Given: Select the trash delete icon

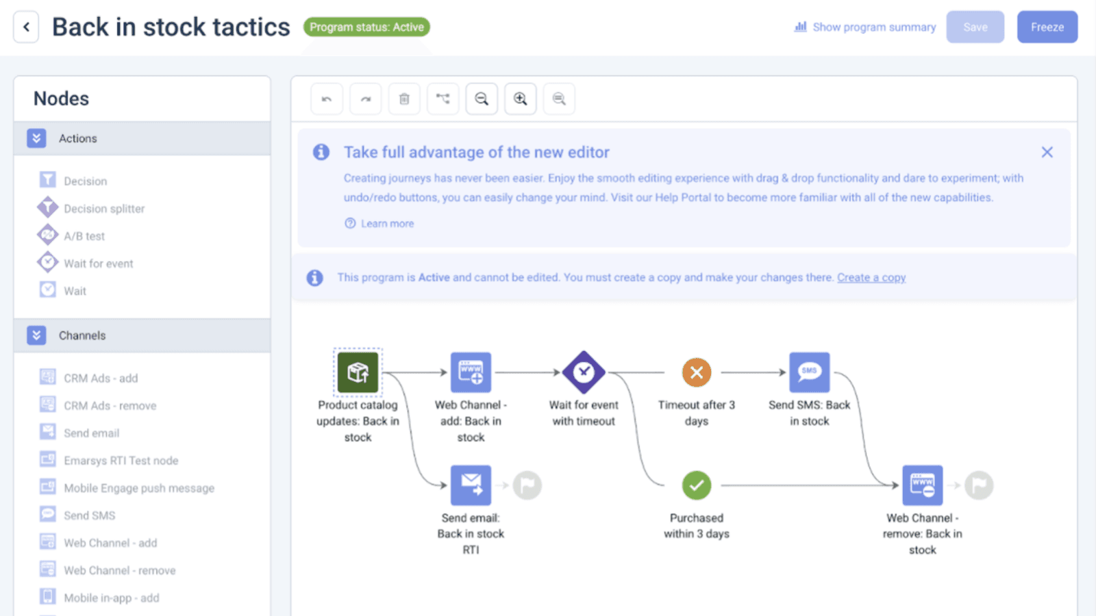Looking at the screenshot, I should click(404, 99).
